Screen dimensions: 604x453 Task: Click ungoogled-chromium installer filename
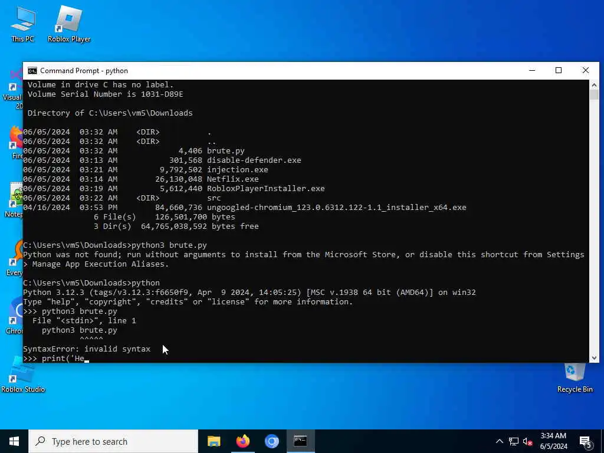point(337,207)
